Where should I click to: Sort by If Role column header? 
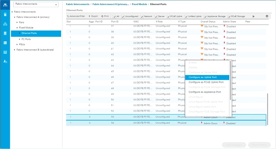[159, 22]
